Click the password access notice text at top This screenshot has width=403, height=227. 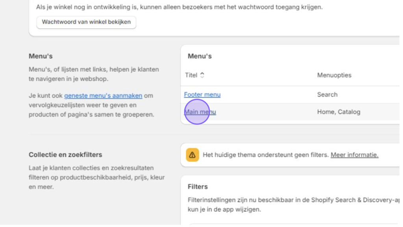coord(179,7)
